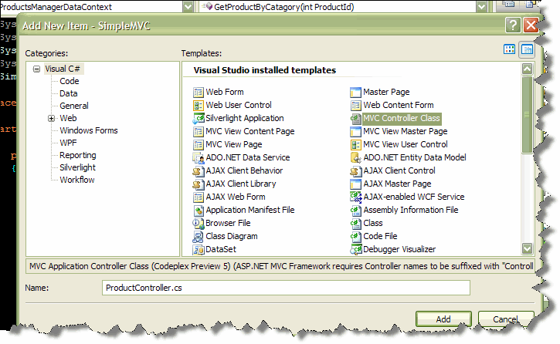Select the Class Diagram template icon
The image size is (560, 344).
pos(199,236)
